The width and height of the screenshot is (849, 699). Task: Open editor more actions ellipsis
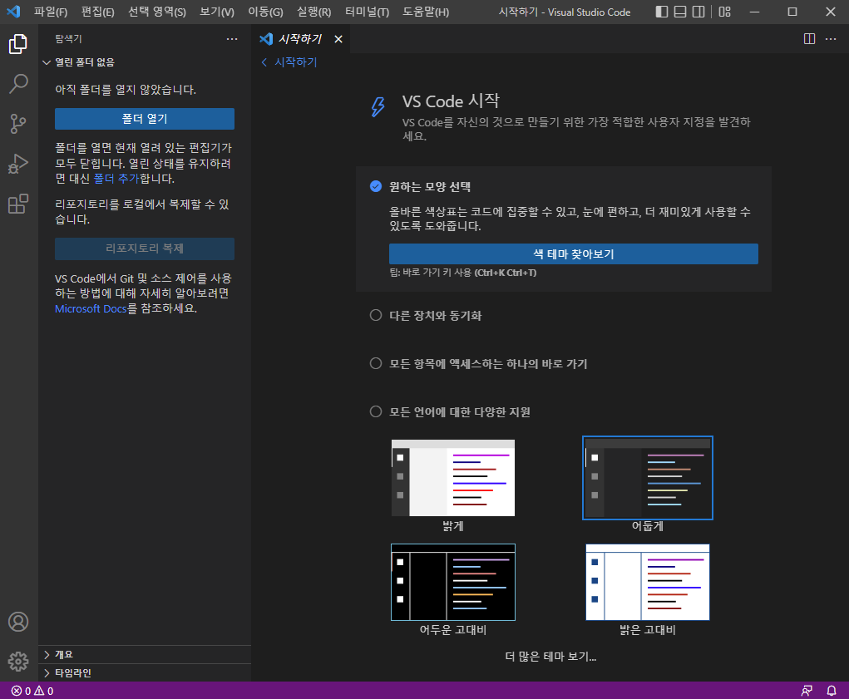pyautogui.click(x=831, y=39)
